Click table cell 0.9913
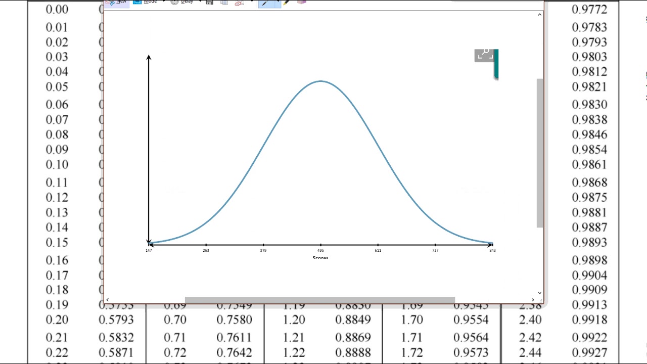 (x=589, y=305)
